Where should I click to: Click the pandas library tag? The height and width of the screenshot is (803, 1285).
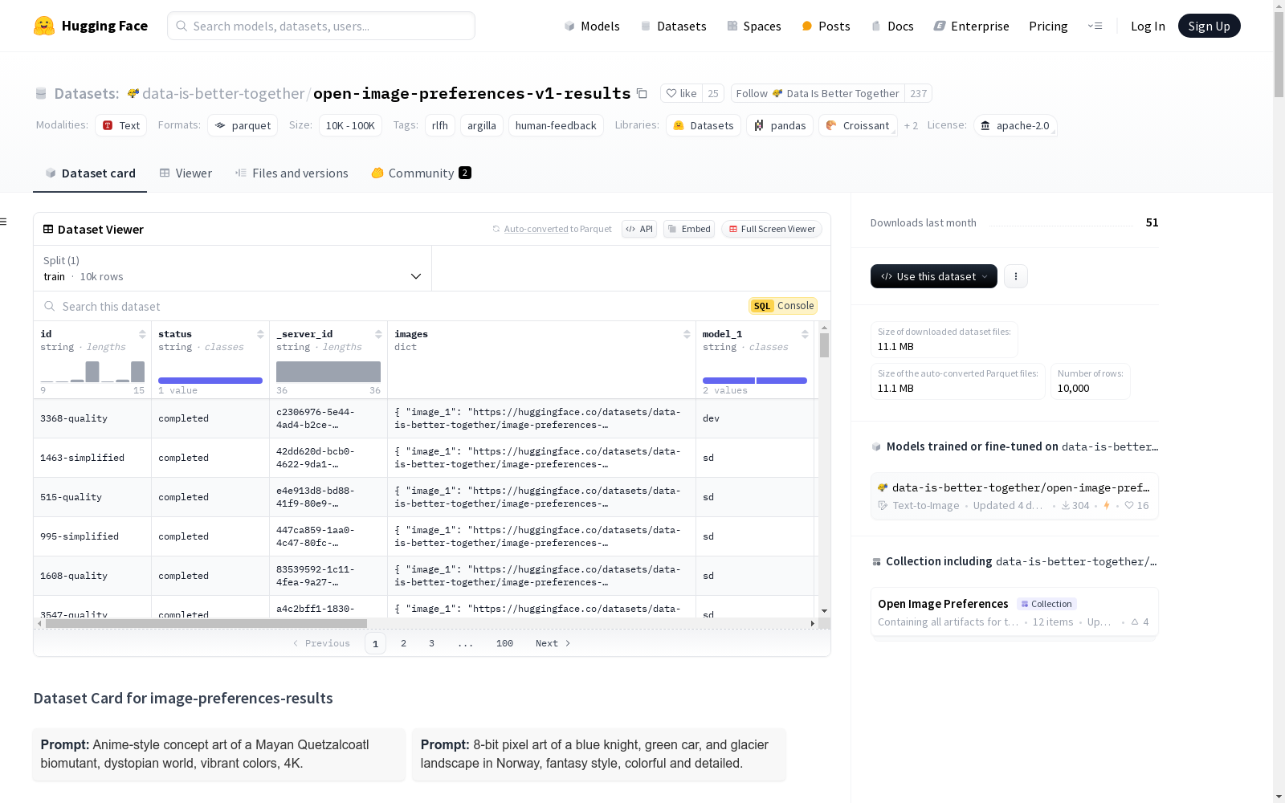click(780, 125)
